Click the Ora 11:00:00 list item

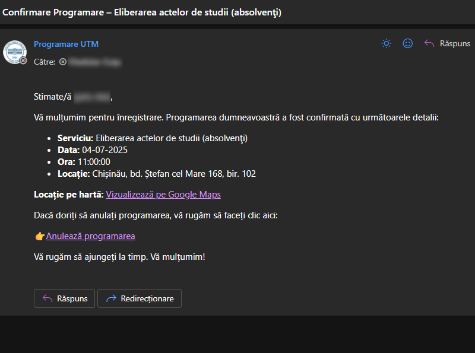[84, 162]
